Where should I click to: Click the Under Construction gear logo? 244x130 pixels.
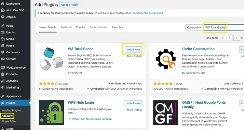coord(166,59)
